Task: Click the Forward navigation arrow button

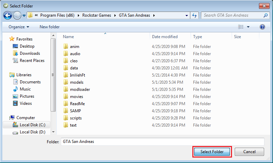Action: point(17,16)
